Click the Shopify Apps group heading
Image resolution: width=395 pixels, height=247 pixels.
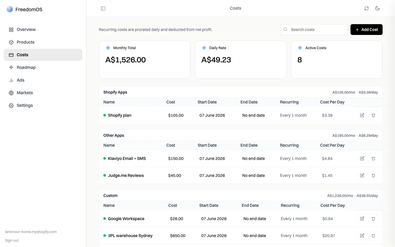click(x=115, y=92)
